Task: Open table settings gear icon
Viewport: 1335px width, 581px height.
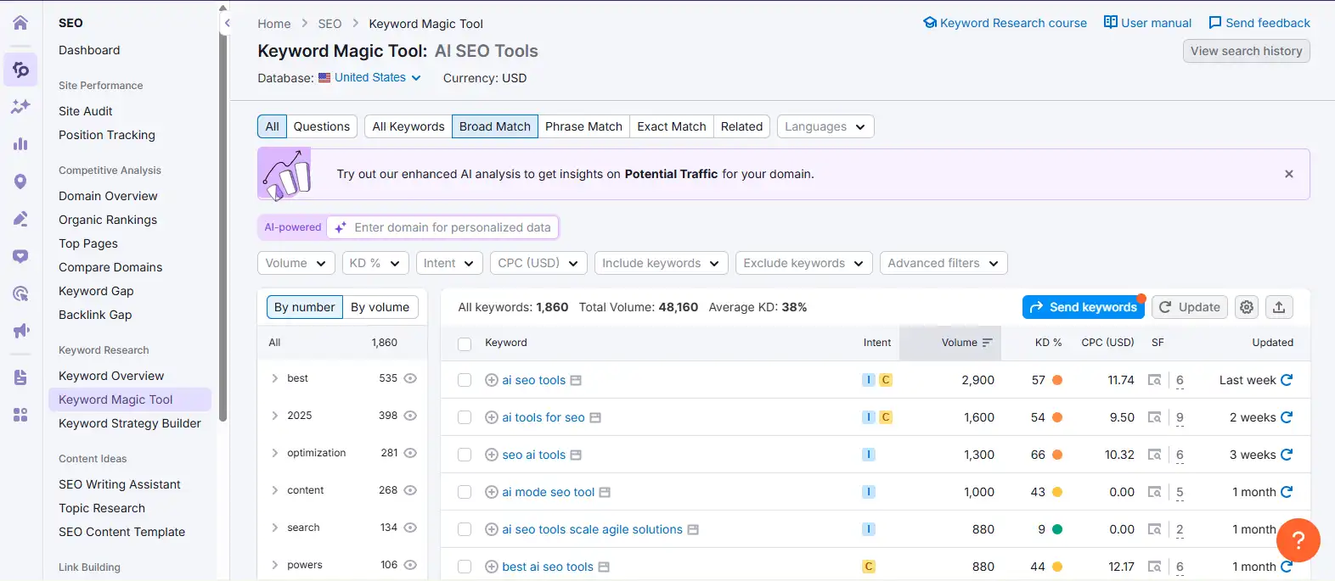Action: point(1247,307)
